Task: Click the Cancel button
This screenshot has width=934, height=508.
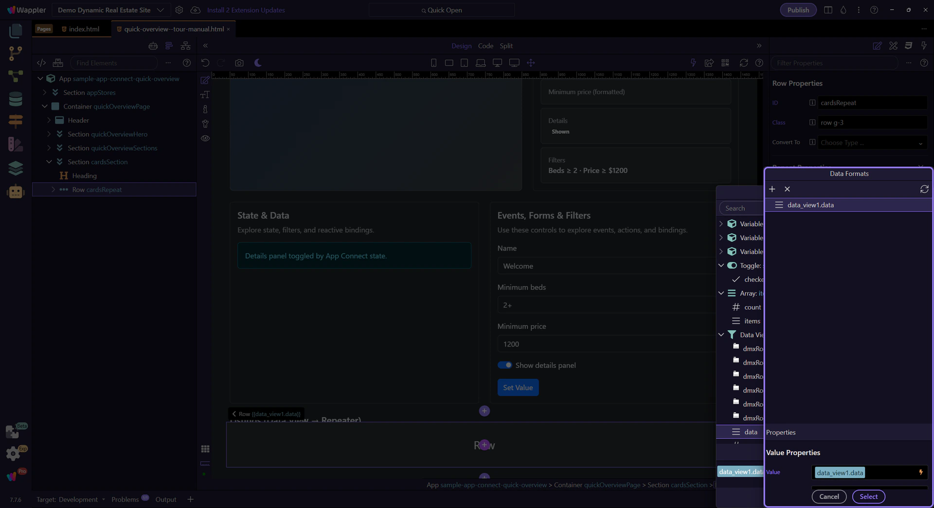Action: (829, 496)
